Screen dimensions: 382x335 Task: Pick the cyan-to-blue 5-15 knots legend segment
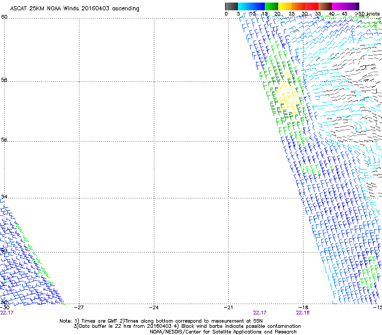pos(251,6)
